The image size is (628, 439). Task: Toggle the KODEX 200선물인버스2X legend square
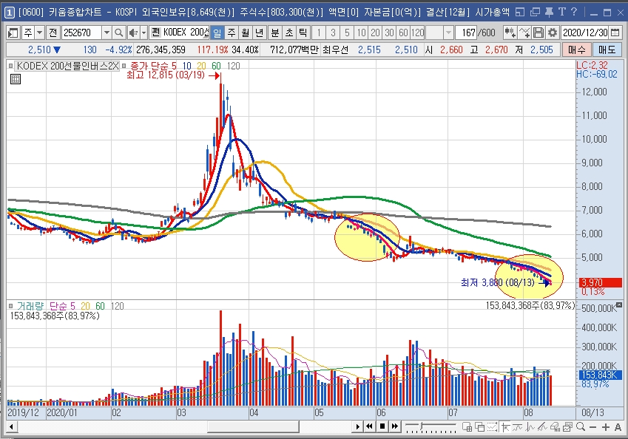pyautogui.click(x=11, y=65)
